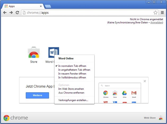The width and height of the screenshot is (167, 124).
Task: Reload the chrome://apps page
Action: click(17, 12)
